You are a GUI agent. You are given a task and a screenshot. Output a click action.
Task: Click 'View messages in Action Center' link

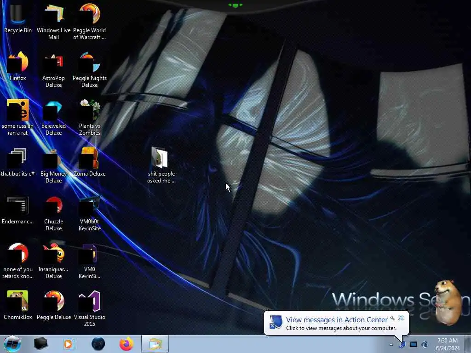[x=337, y=320]
